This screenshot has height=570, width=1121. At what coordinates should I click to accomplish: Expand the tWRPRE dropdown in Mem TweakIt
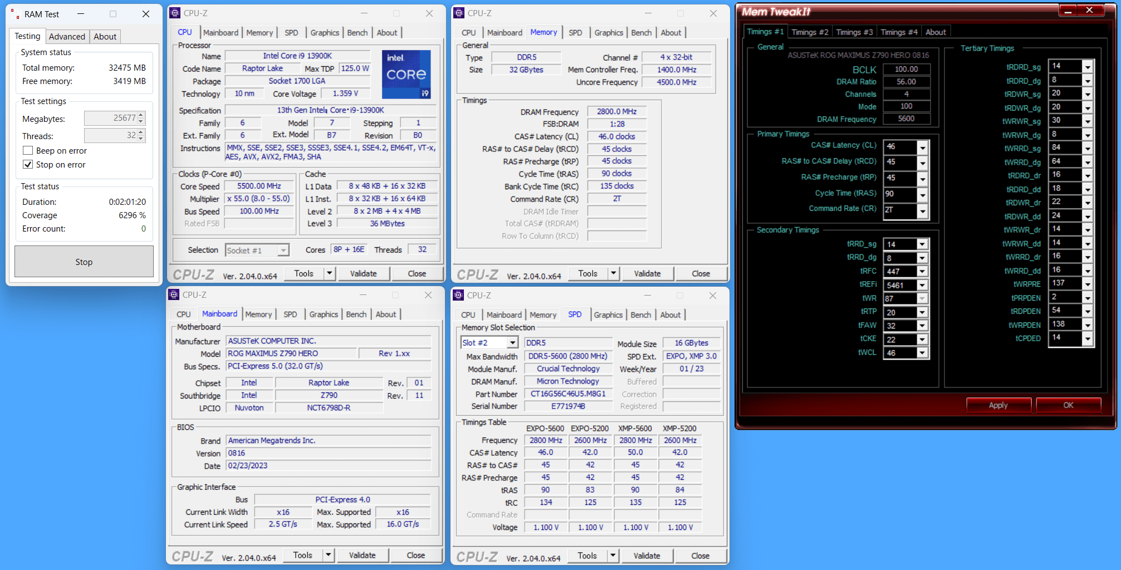click(1088, 284)
